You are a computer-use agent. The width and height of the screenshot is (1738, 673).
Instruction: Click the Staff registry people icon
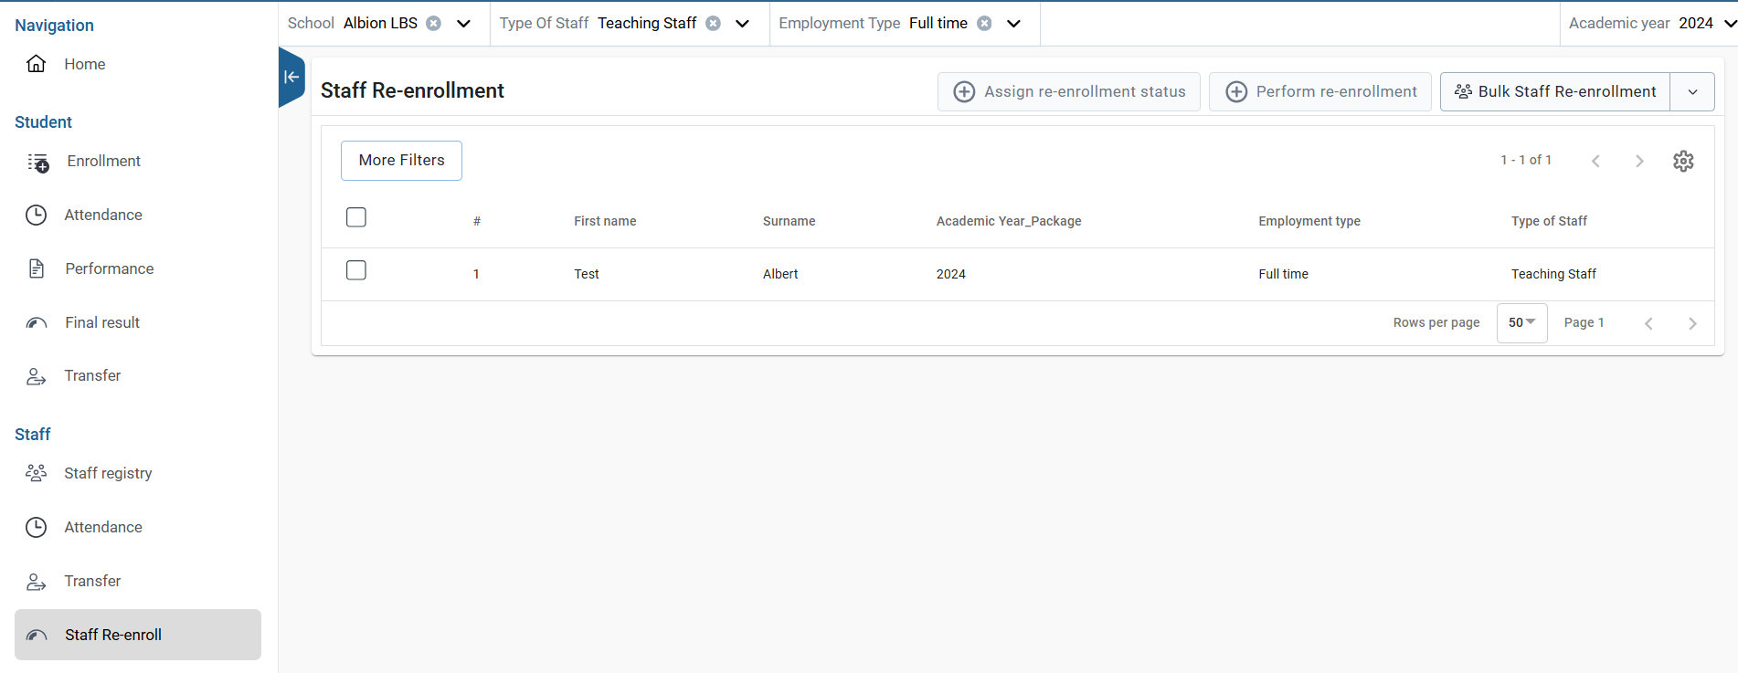tap(36, 473)
